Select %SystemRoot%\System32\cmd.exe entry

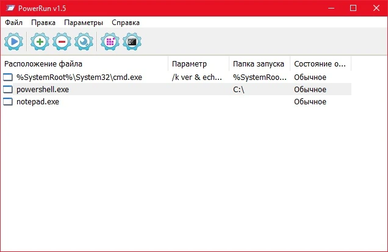tap(79, 77)
